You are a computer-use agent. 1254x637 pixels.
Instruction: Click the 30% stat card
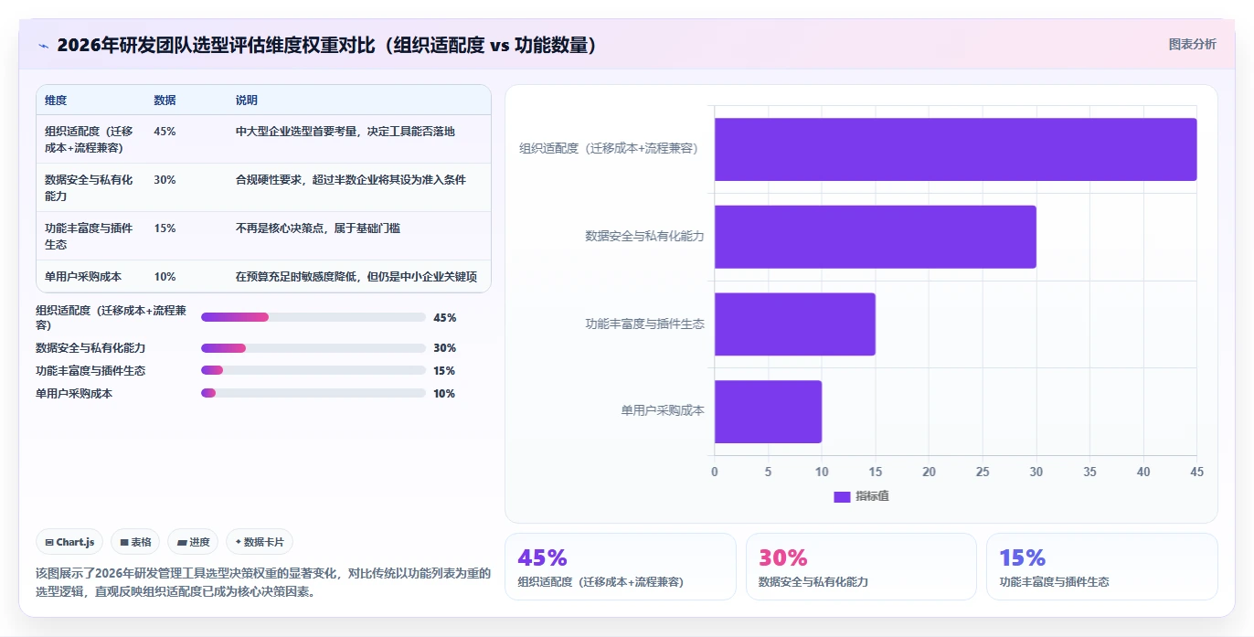pos(861,567)
